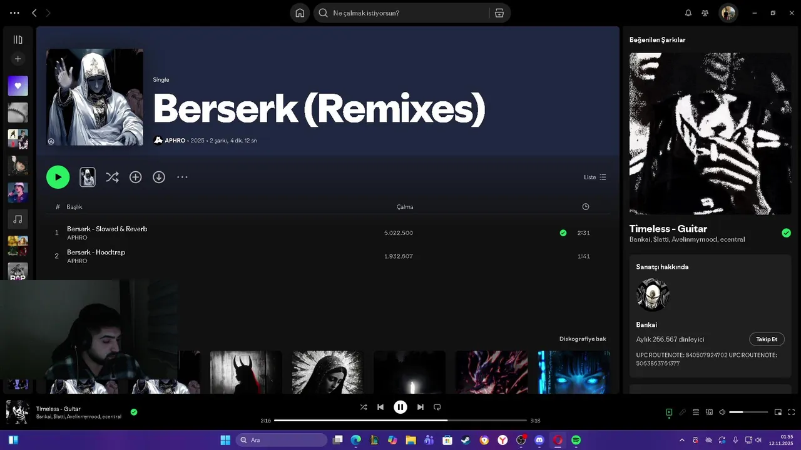Open the candle album thumbnail
This screenshot has width=801, height=450.
409,372
